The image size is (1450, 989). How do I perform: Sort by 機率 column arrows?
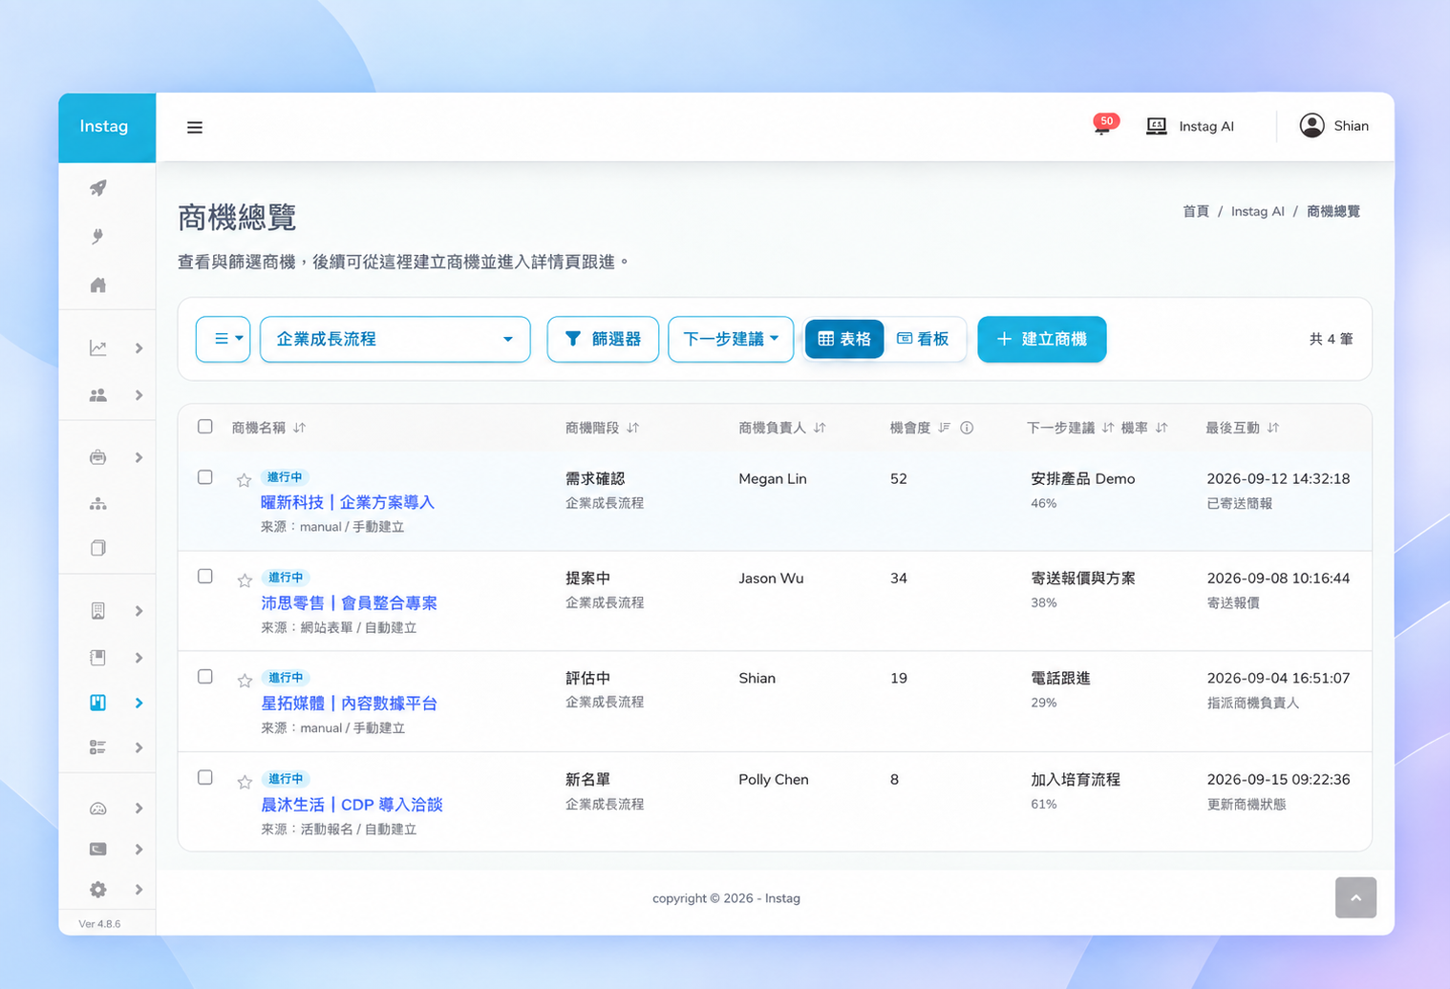(1162, 428)
